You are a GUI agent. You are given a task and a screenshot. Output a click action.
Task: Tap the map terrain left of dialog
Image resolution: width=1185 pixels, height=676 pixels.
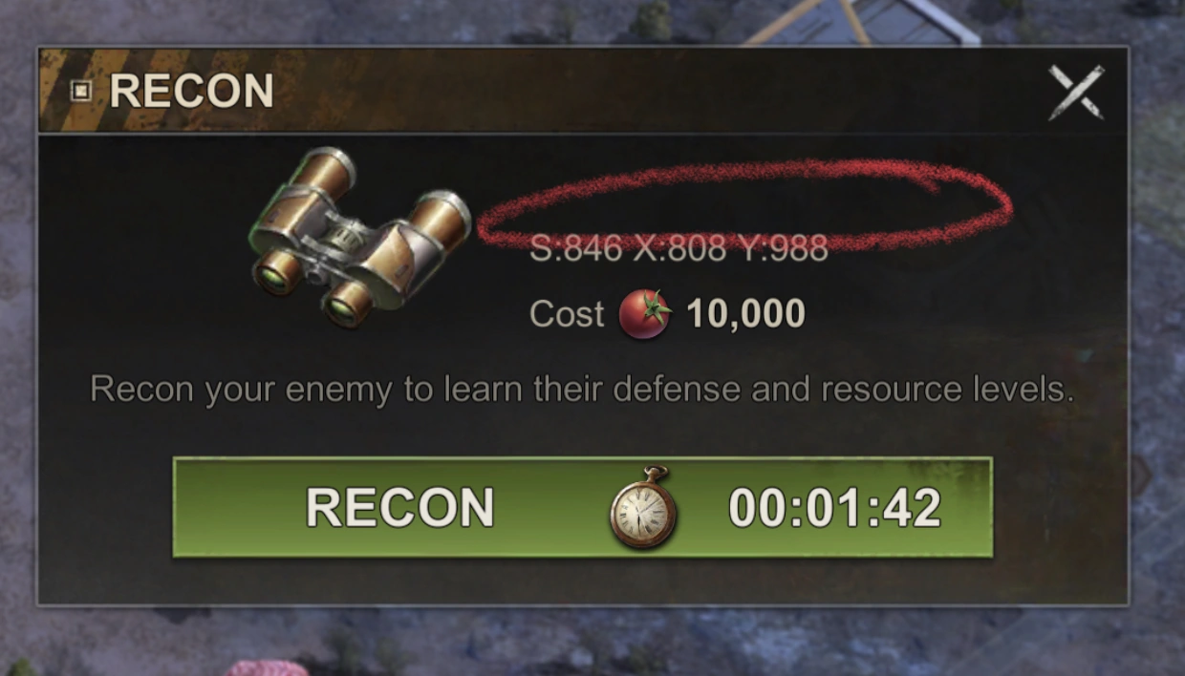[x=17, y=334]
